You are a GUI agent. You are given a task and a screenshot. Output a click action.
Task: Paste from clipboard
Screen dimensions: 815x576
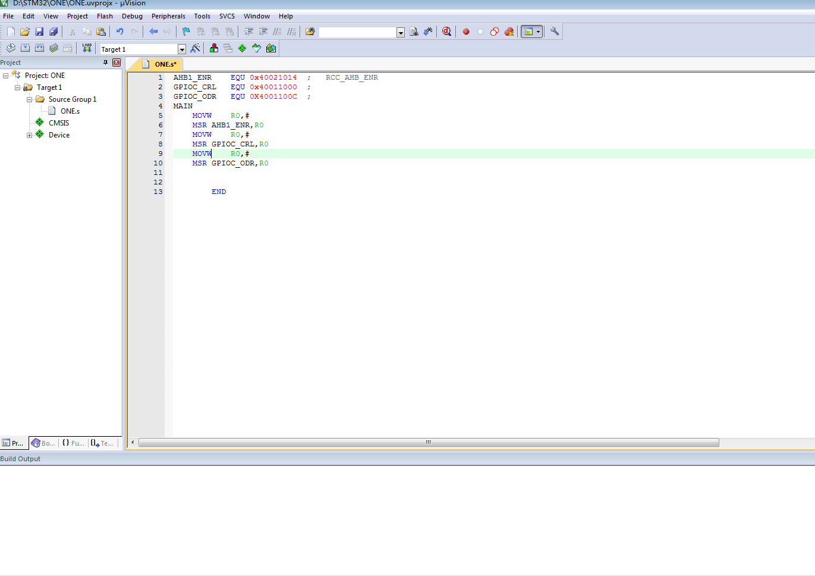click(101, 32)
